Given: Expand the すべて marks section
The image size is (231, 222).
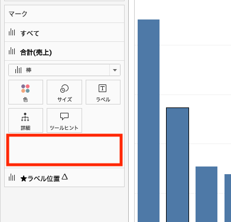Looking at the screenshot, I should pyautogui.click(x=64, y=32).
